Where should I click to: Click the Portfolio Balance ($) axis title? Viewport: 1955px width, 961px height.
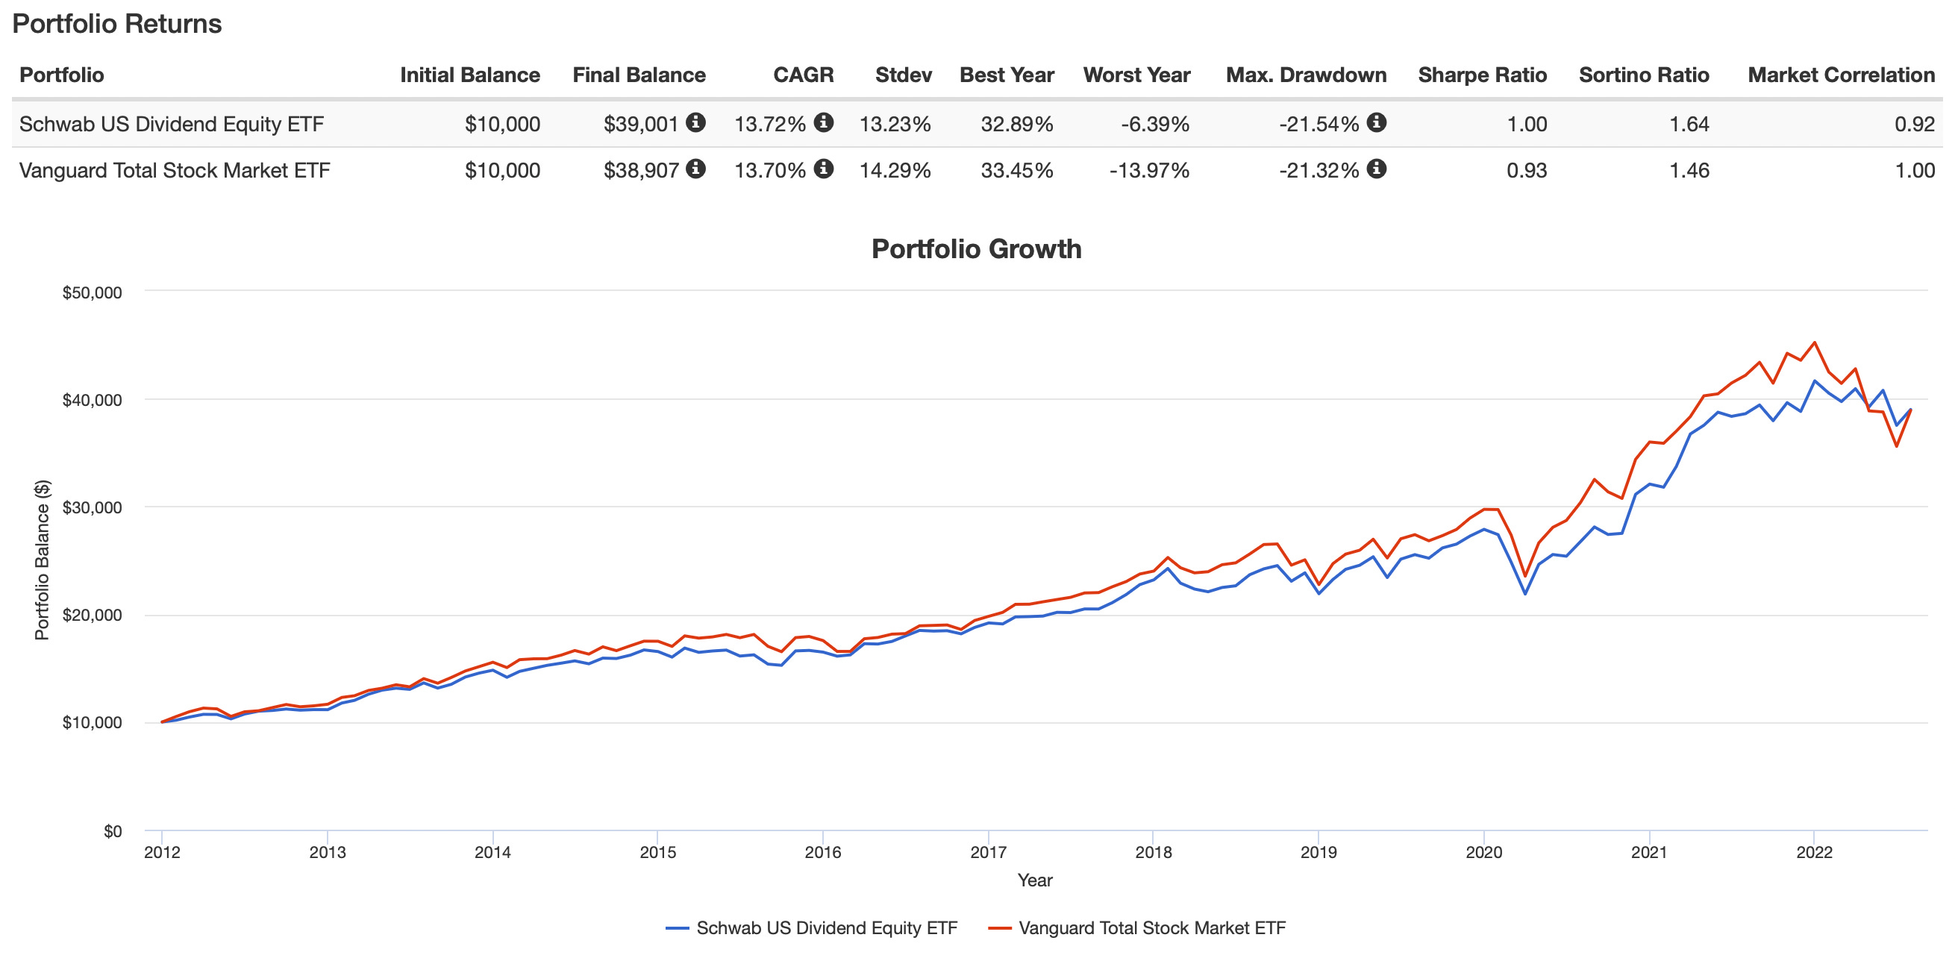tap(42, 560)
